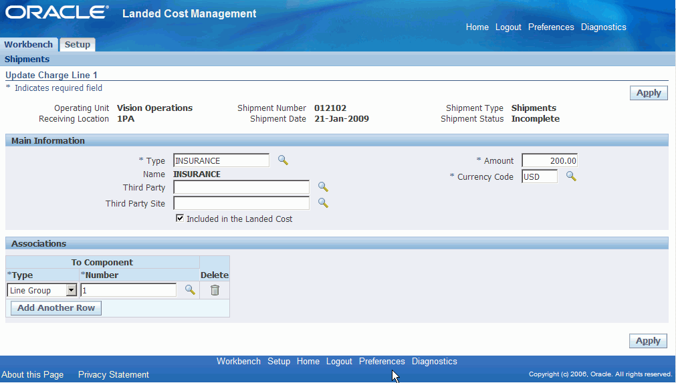Click Logout link in header

coord(508,27)
